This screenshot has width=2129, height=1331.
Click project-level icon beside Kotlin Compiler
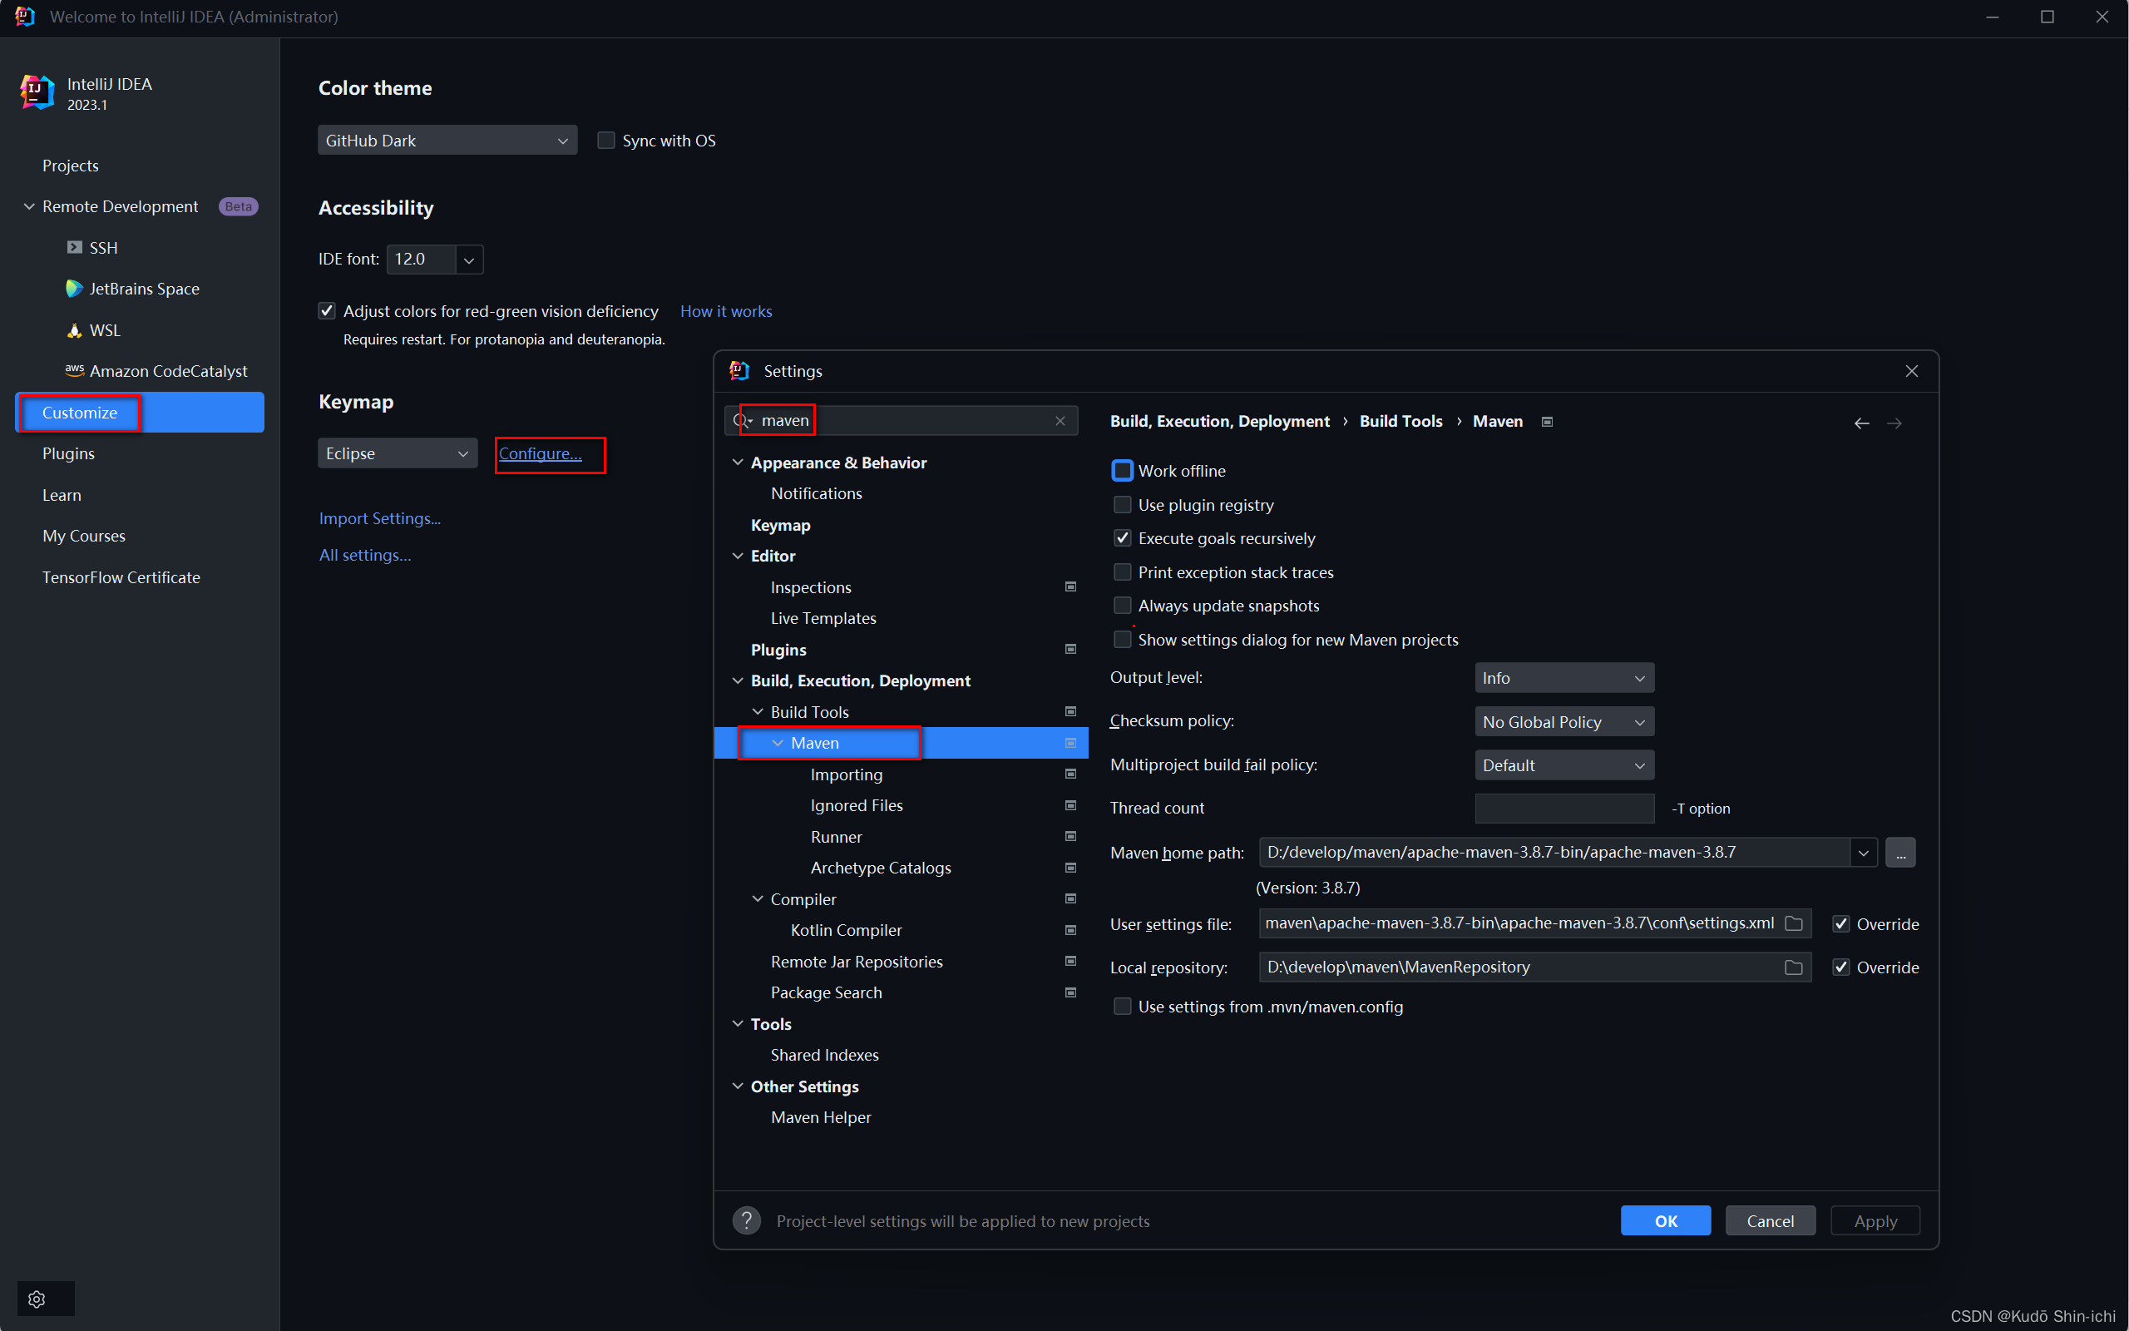coord(1070,931)
